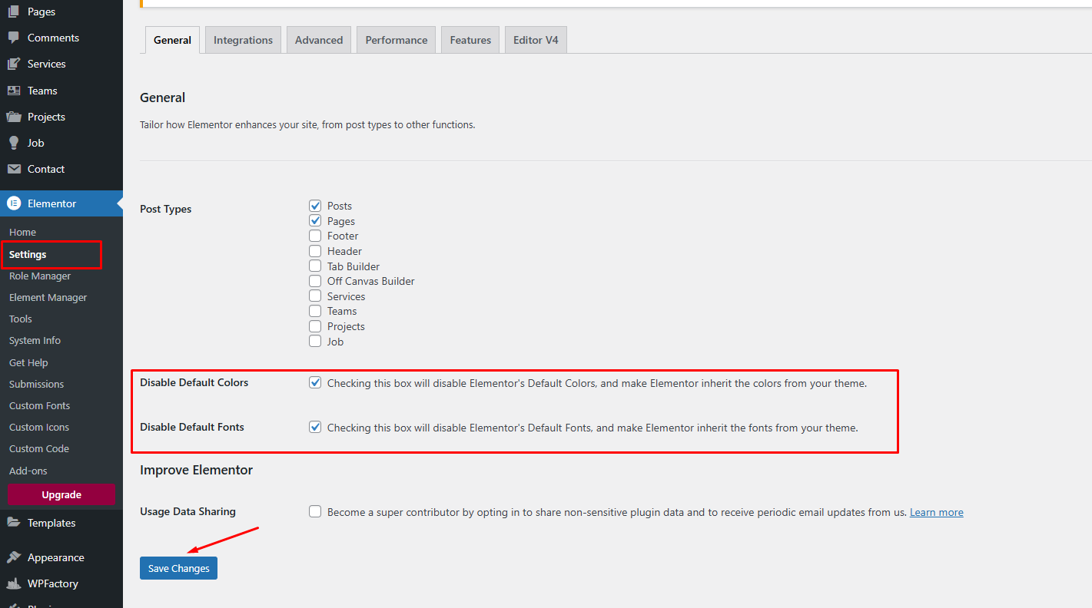
Task: Go to the Performance tab
Action: pos(397,40)
